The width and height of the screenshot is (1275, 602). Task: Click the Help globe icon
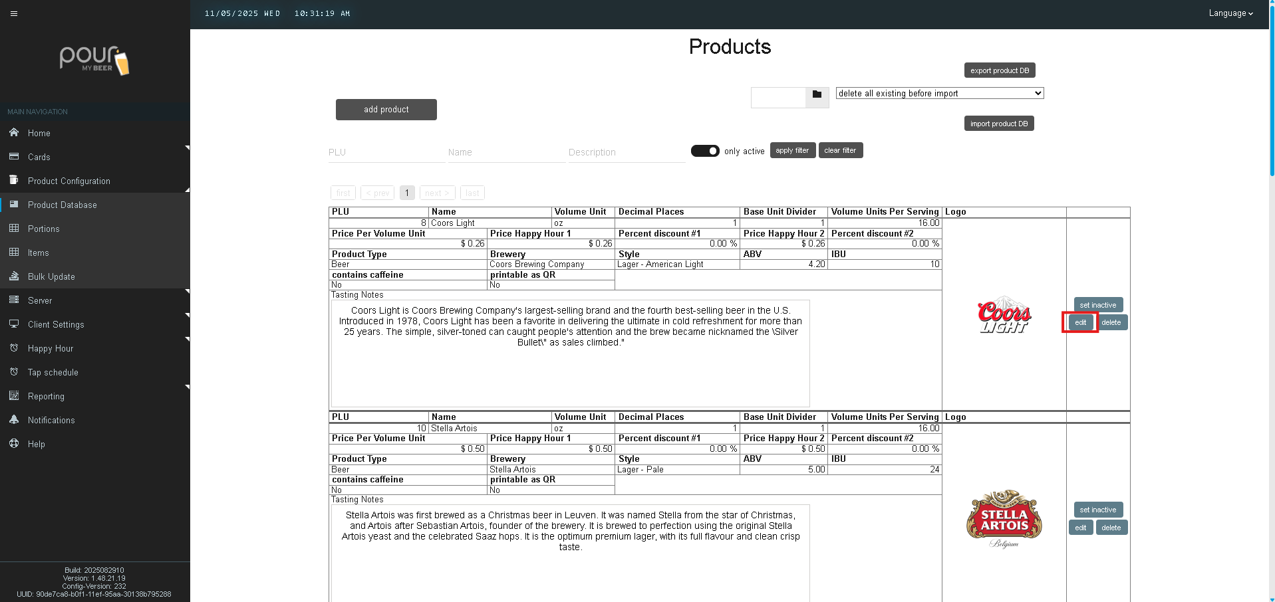click(x=14, y=444)
